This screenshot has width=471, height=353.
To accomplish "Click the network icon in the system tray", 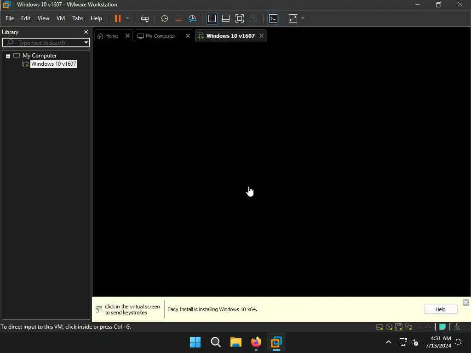I will click(403, 342).
